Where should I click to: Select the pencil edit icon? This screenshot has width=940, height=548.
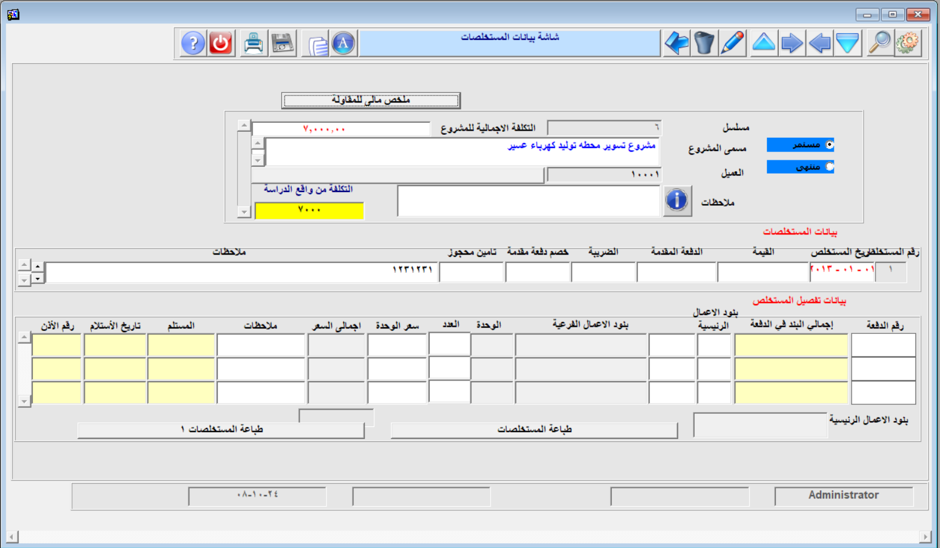732,44
